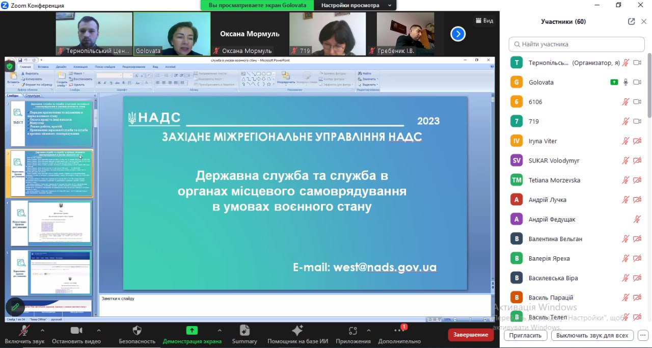
Task: Click Найти in the PowerPoint ribbon
Action: pyautogui.click(x=365, y=73)
